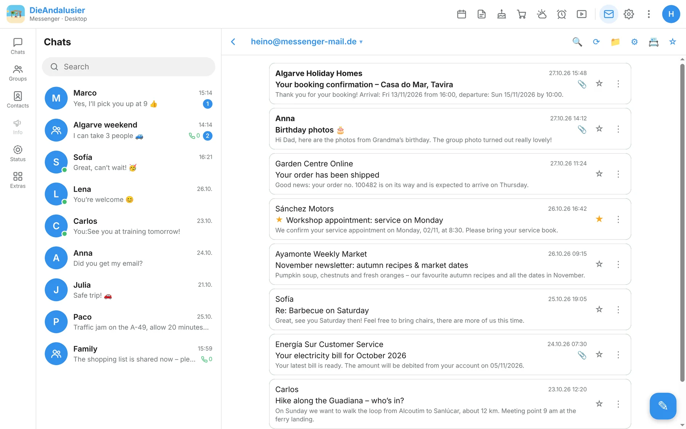Screen dimensions: 686x429
Task: Switch to the Groups sidebar tab
Action: [x=18, y=73]
